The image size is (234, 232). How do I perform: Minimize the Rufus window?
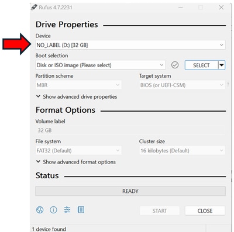pyautogui.click(x=181, y=8)
